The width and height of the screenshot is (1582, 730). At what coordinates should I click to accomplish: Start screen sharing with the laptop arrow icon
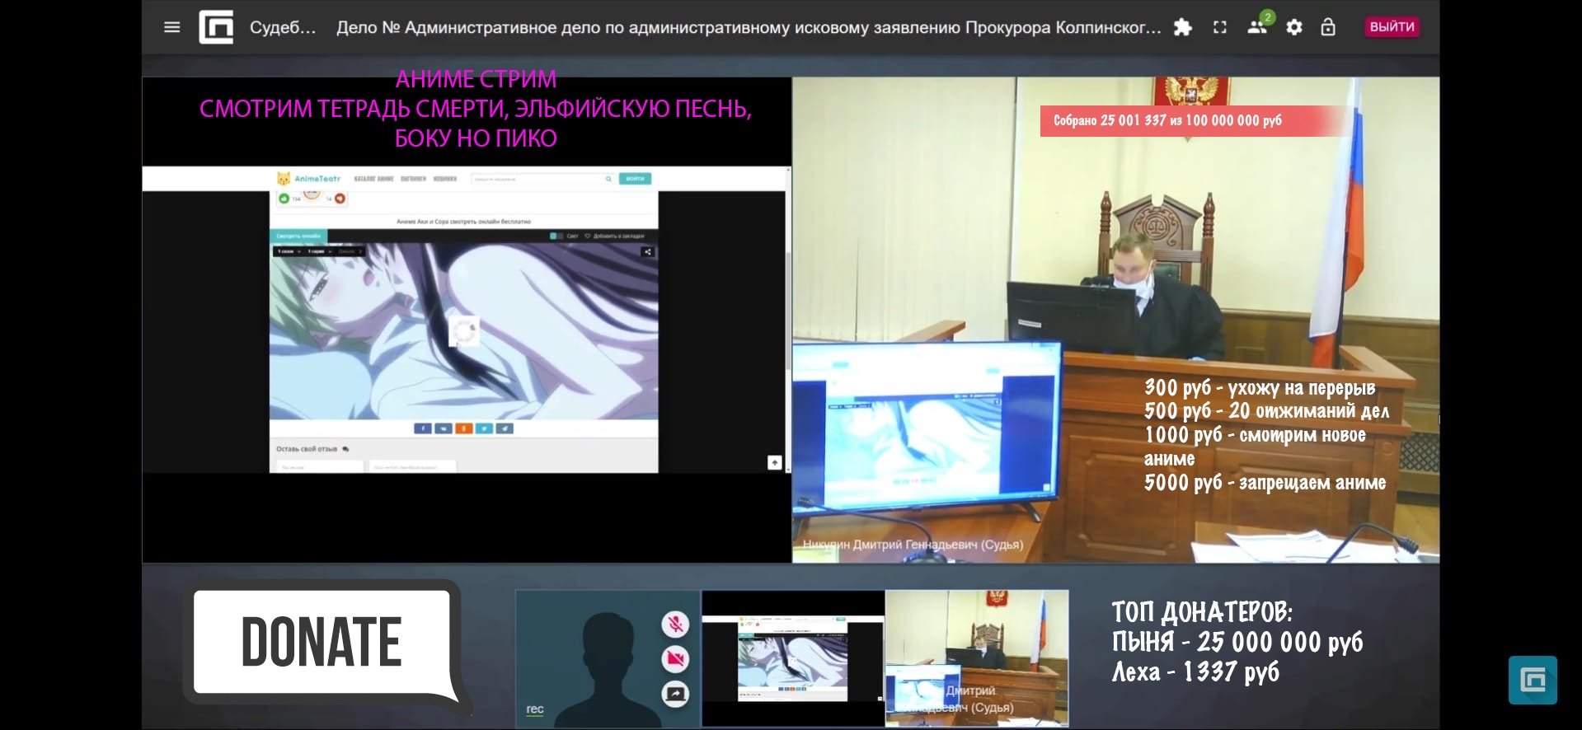tap(675, 695)
